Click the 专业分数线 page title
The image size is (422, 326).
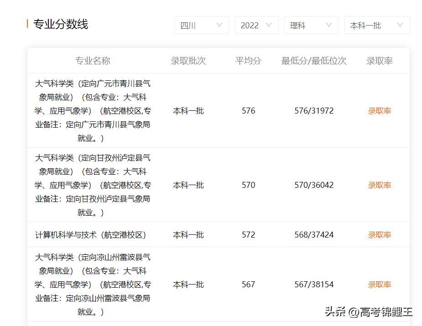(61, 24)
